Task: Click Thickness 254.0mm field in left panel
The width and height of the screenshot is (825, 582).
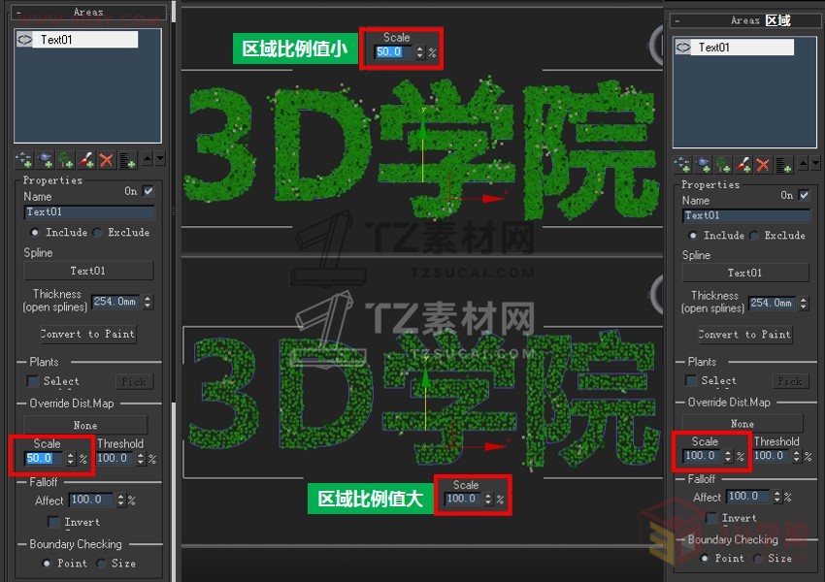Action: point(116,302)
